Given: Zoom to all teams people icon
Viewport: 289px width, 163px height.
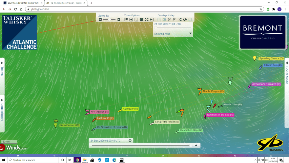Looking at the screenshot, I should (x=141, y=19).
